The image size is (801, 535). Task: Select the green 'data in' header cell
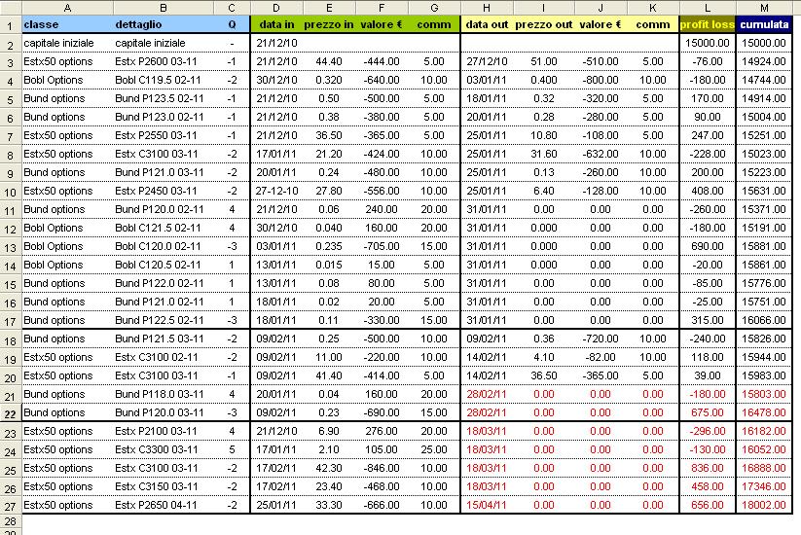pyautogui.click(x=275, y=24)
